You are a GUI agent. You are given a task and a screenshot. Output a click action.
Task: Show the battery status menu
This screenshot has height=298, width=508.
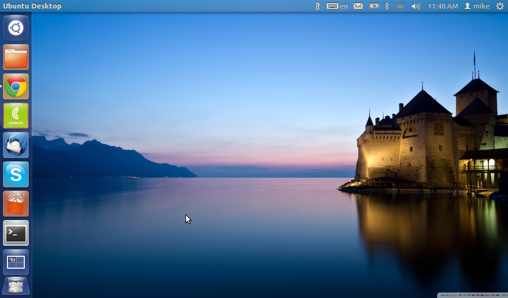coord(374,6)
